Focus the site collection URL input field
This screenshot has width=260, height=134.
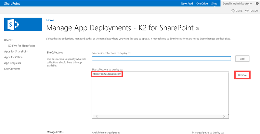point(161,59)
